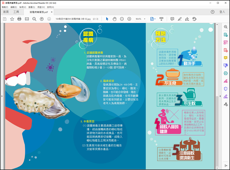Add a sticky note comment
The height and width of the screenshot is (170, 230).
pos(172,19)
